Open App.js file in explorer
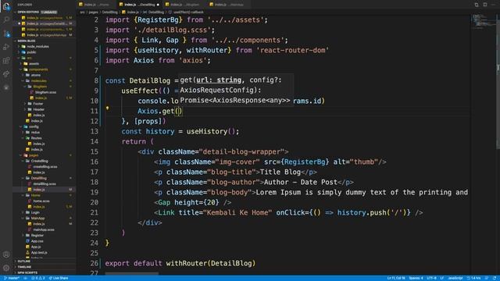 [x=36, y=247]
